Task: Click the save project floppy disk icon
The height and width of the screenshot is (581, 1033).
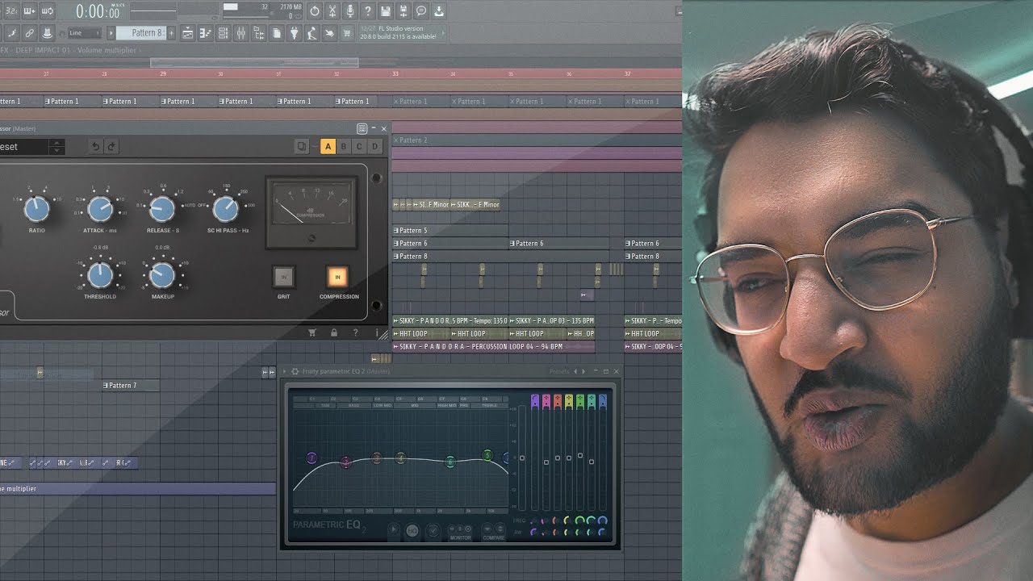Action: click(x=386, y=11)
